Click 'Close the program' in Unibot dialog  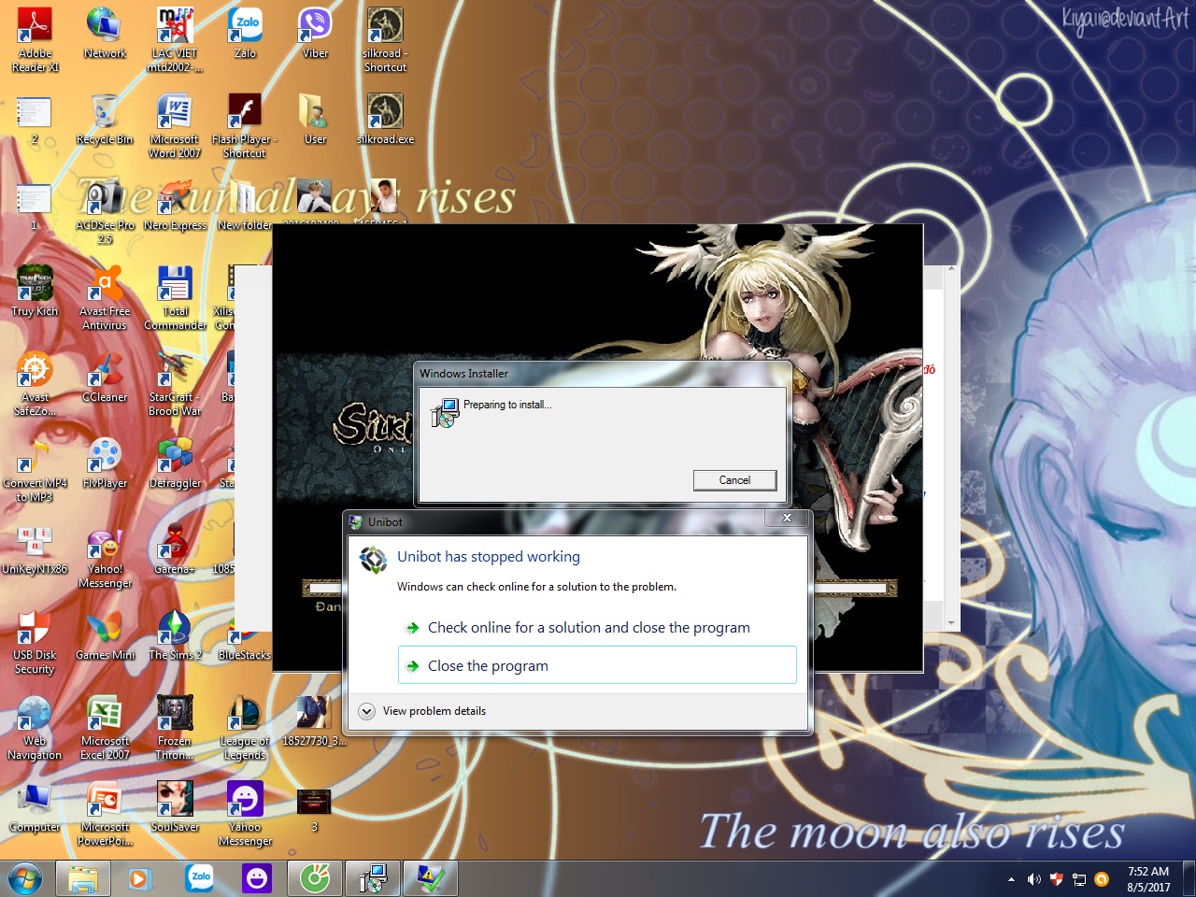597,665
